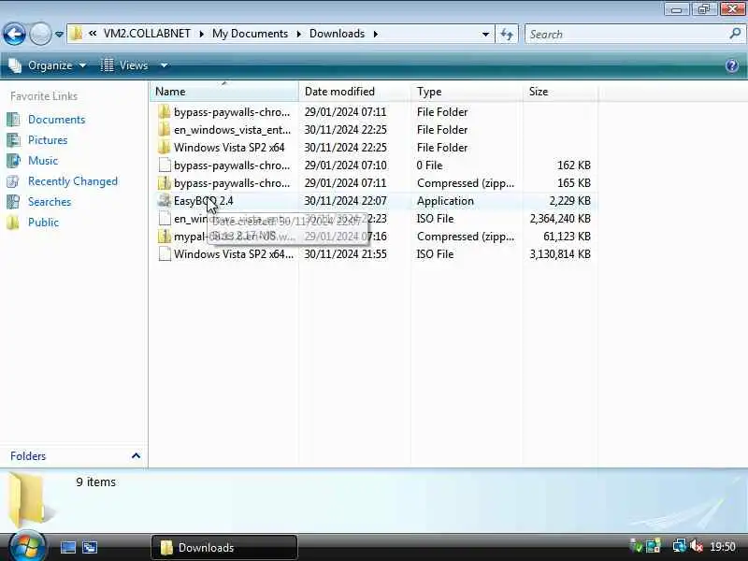Open the address bar history dropdown
748x561 pixels.
point(485,34)
